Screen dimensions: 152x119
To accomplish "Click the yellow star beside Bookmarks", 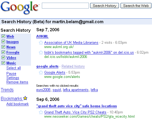I will [x=25, y=98].
